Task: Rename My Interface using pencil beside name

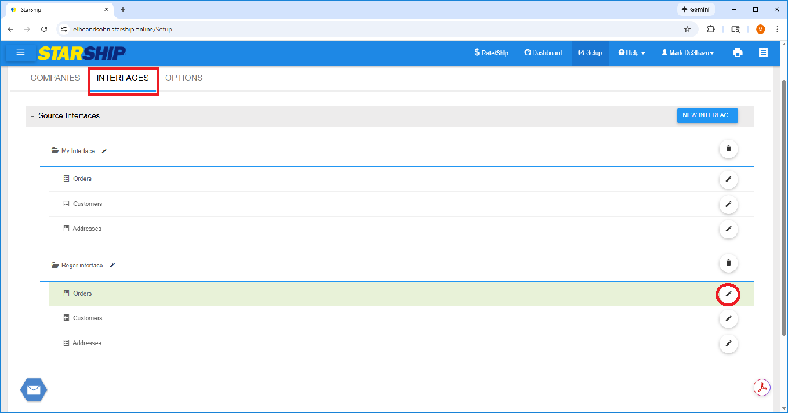Action: [x=104, y=151]
